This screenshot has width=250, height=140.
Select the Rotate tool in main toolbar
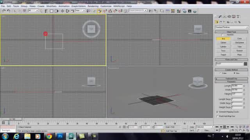[68, 11]
